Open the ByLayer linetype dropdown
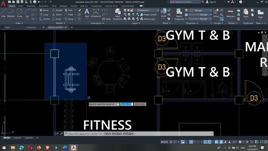 [x=200, y=19]
